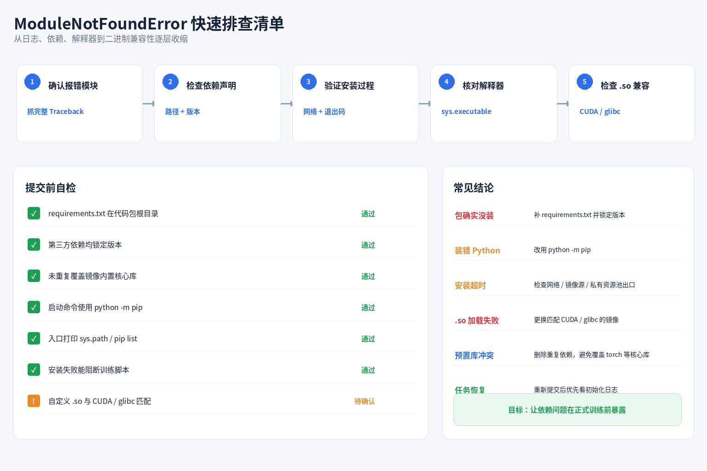Toggle checkbox for 启动命令使用 python -m pip
707x471 pixels.
point(34,307)
